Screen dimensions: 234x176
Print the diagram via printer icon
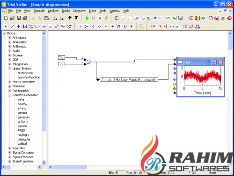25,18
